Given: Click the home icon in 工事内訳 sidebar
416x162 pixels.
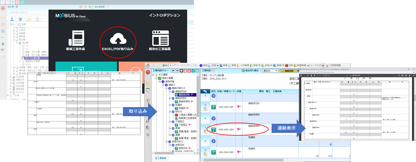Looking at the screenshot, I should [x=148, y=100].
